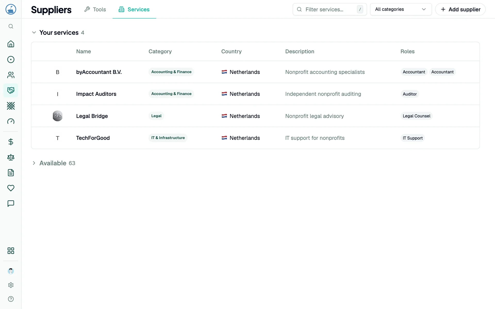
Task: Click the Description column header
Action: coord(300,51)
